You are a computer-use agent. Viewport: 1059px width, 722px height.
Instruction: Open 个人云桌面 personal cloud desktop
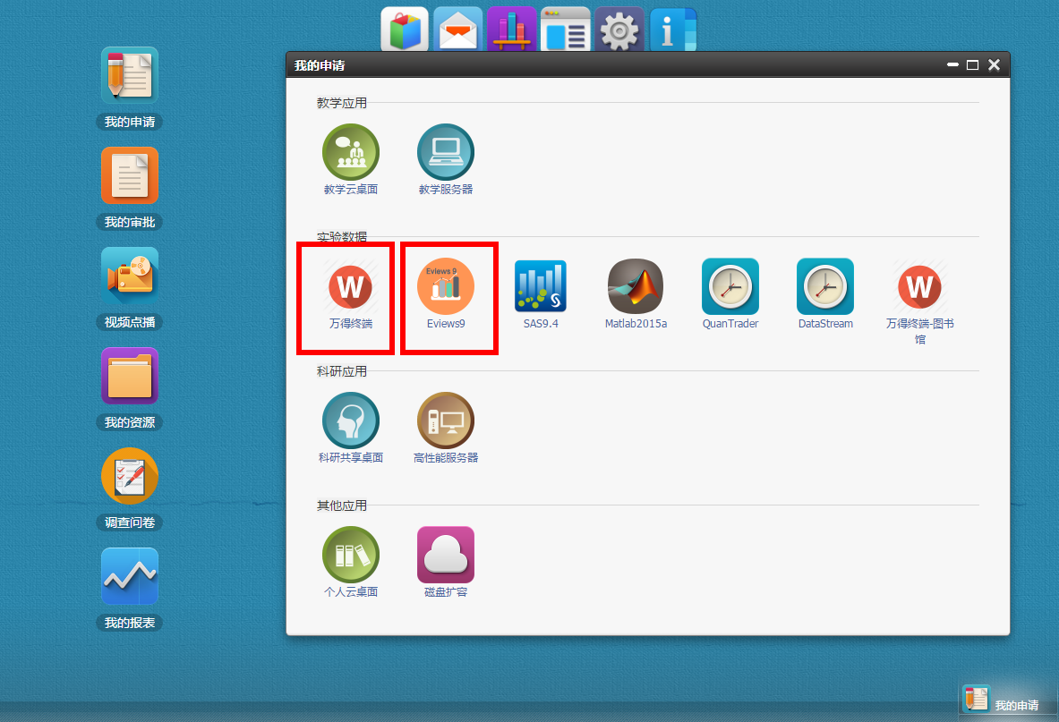click(351, 556)
